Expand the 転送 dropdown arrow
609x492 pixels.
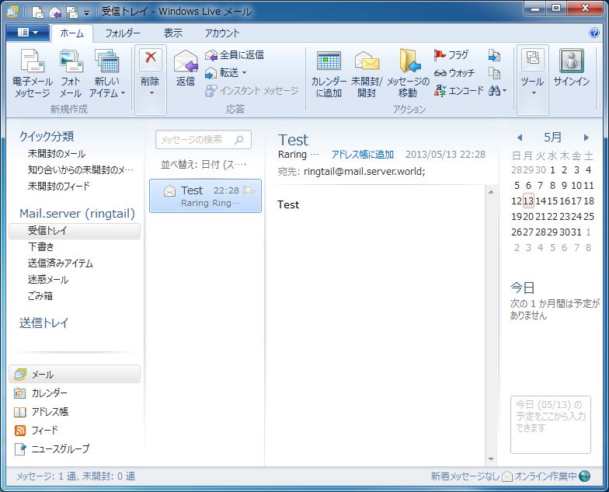(244, 73)
